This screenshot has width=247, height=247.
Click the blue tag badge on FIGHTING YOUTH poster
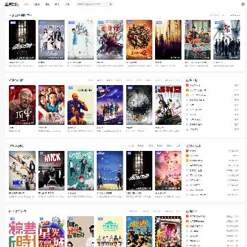(x=42, y=23)
